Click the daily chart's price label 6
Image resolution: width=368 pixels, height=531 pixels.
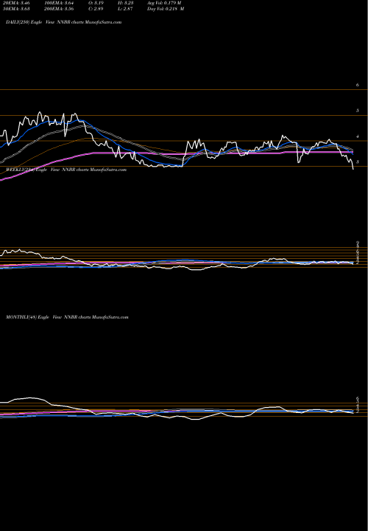point(358,85)
